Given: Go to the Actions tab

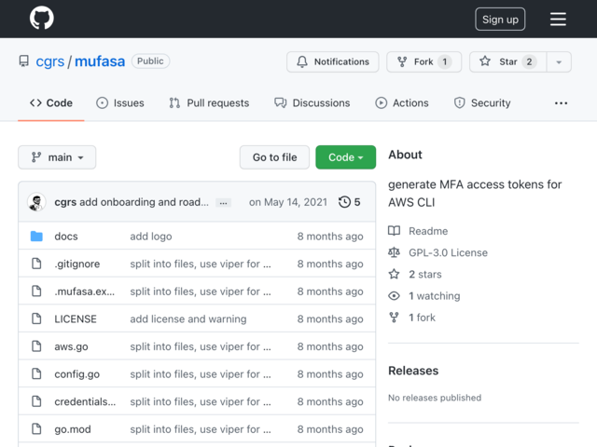Looking at the screenshot, I should (x=402, y=103).
